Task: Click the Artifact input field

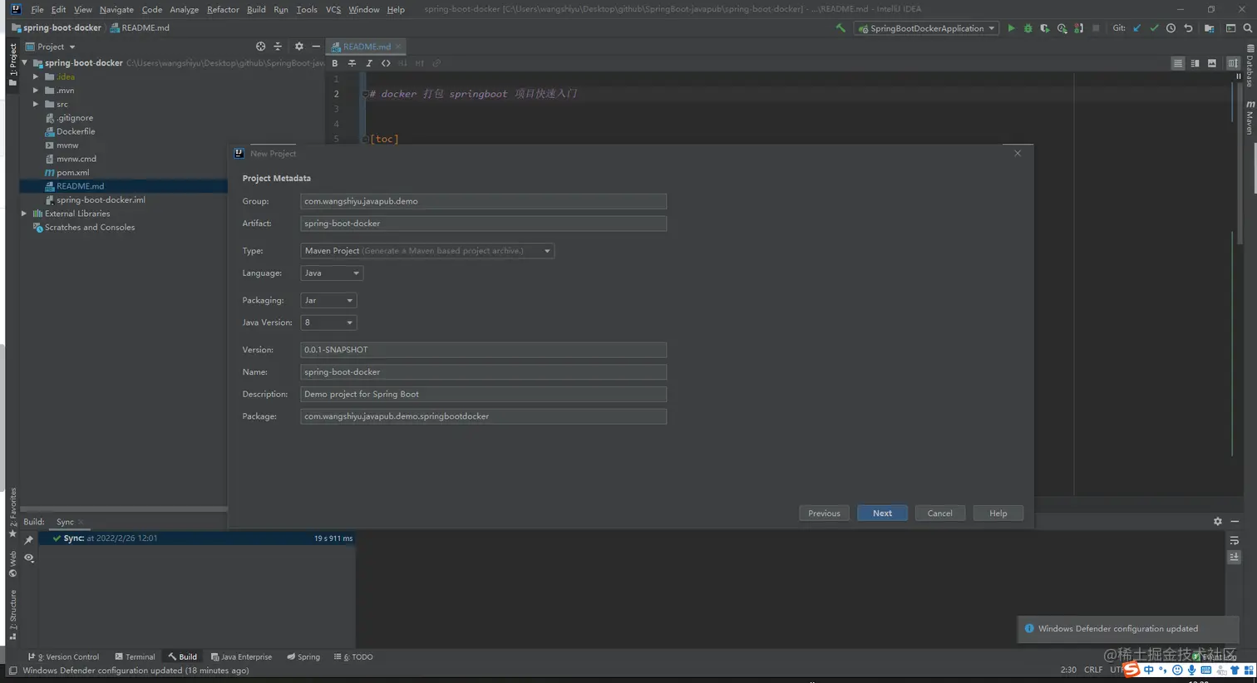Action: pyautogui.click(x=483, y=224)
